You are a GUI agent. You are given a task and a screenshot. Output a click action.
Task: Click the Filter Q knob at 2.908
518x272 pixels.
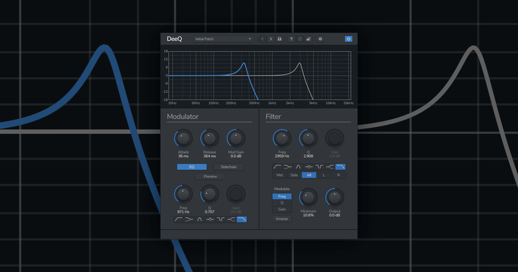tap(308, 139)
